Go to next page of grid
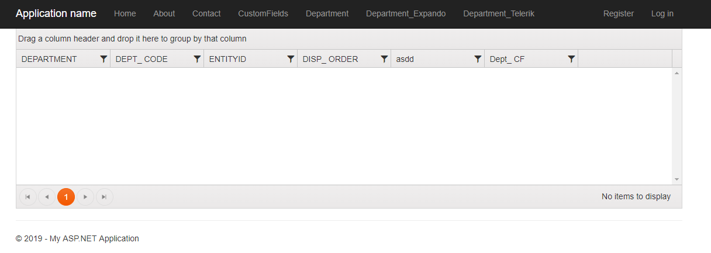Image resolution: width=711 pixels, height=253 pixels. click(85, 197)
